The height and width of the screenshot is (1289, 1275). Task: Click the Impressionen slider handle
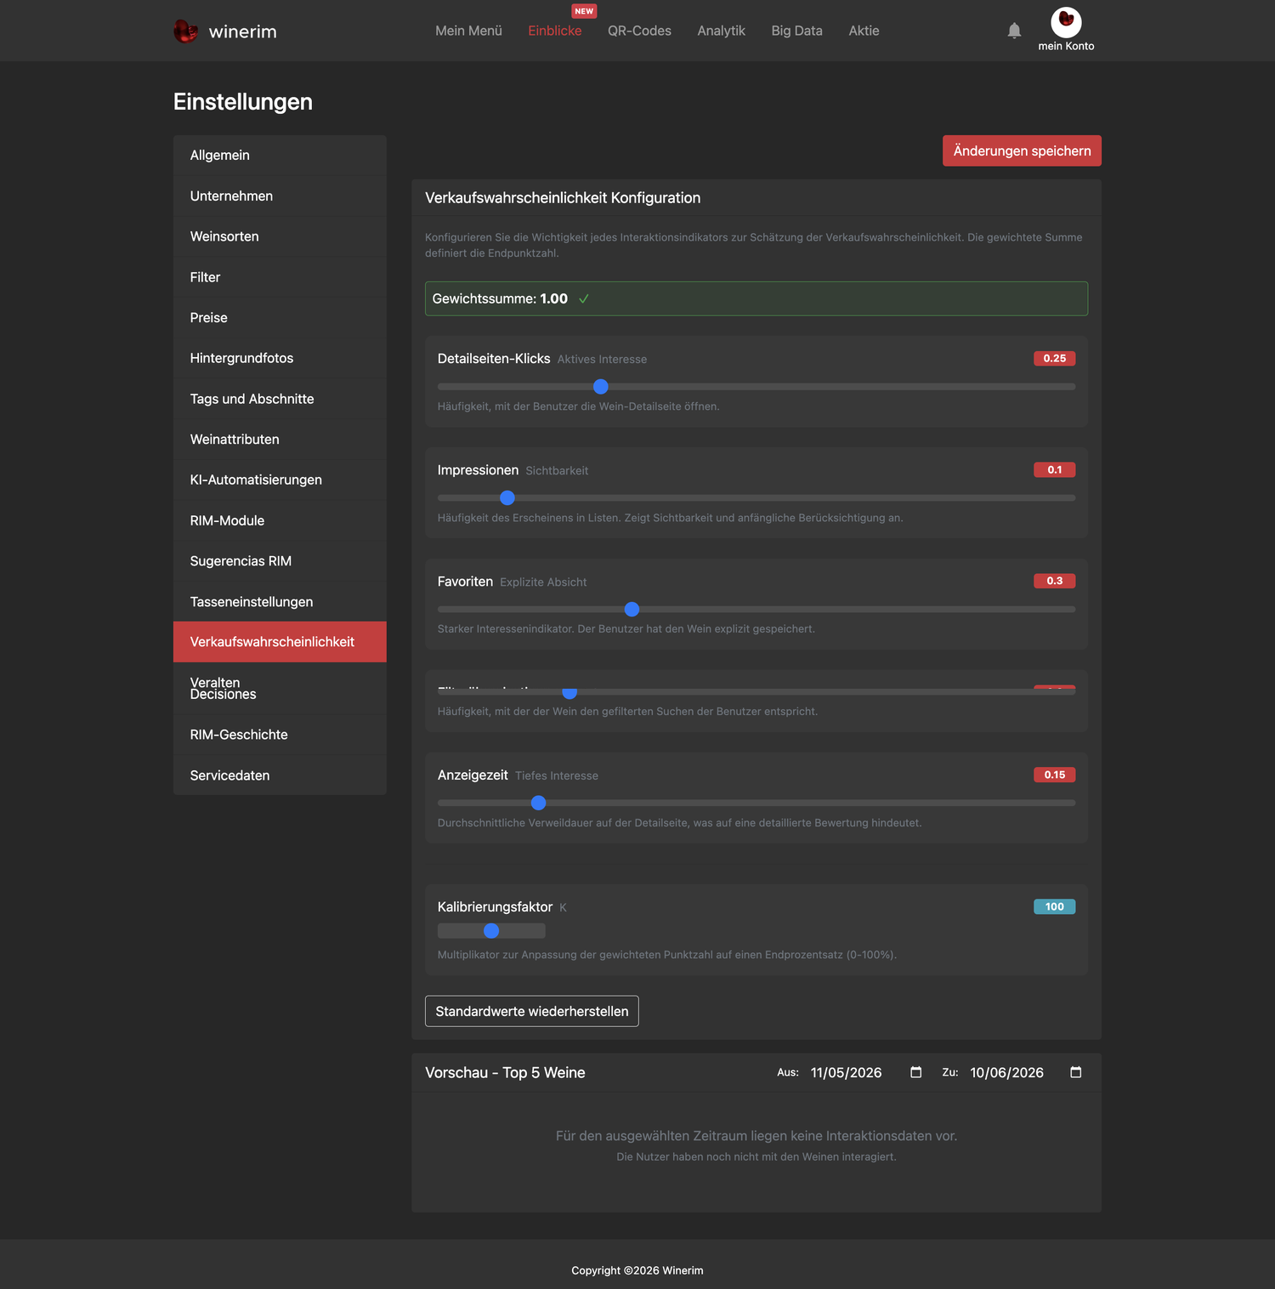507,498
